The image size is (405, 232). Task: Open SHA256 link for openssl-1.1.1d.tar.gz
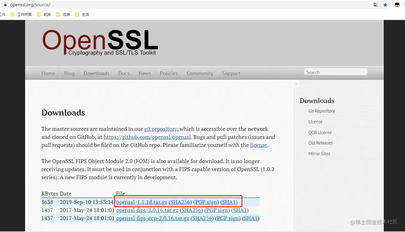click(x=180, y=202)
